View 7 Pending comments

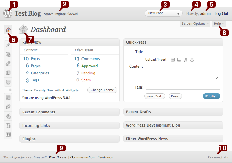pyautogui.click(x=86, y=73)
